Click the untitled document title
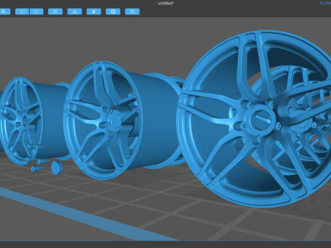 point(165,3)
